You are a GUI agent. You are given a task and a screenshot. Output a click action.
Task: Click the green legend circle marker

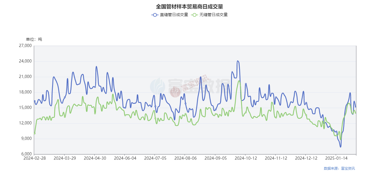pyautogui.click(x=195, y=15)
